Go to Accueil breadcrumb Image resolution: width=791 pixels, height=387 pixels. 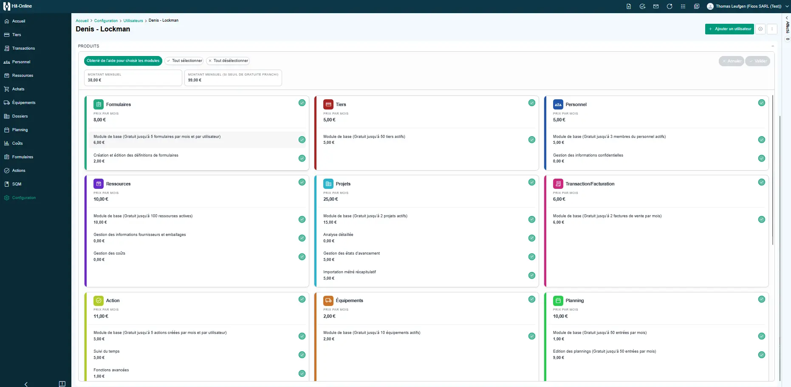point(82,21)
